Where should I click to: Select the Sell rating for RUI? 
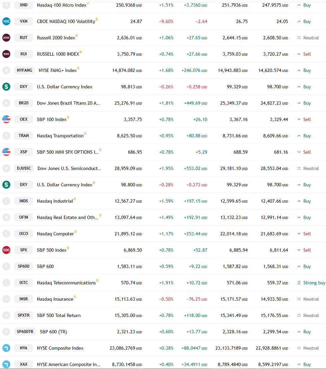304,54
